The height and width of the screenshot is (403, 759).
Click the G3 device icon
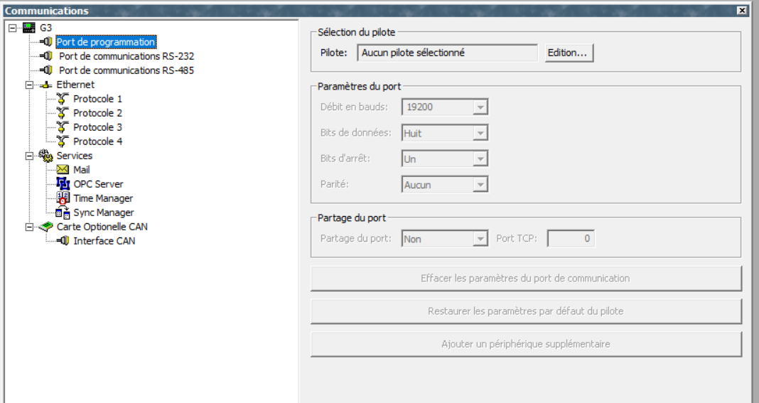point(29,28)
